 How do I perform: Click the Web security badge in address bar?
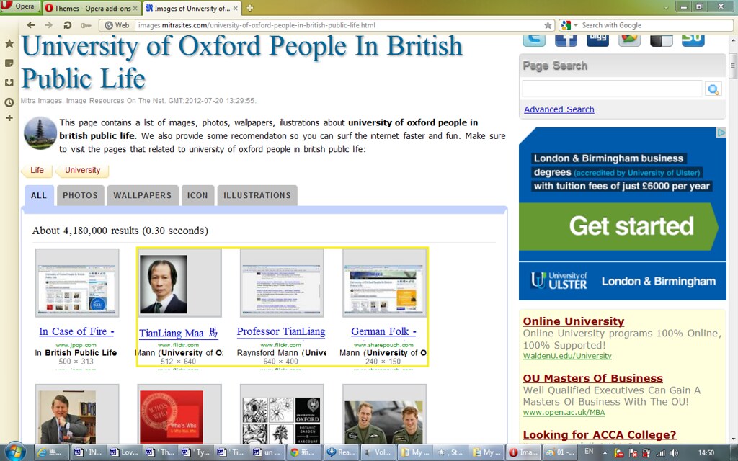(117, 25)
